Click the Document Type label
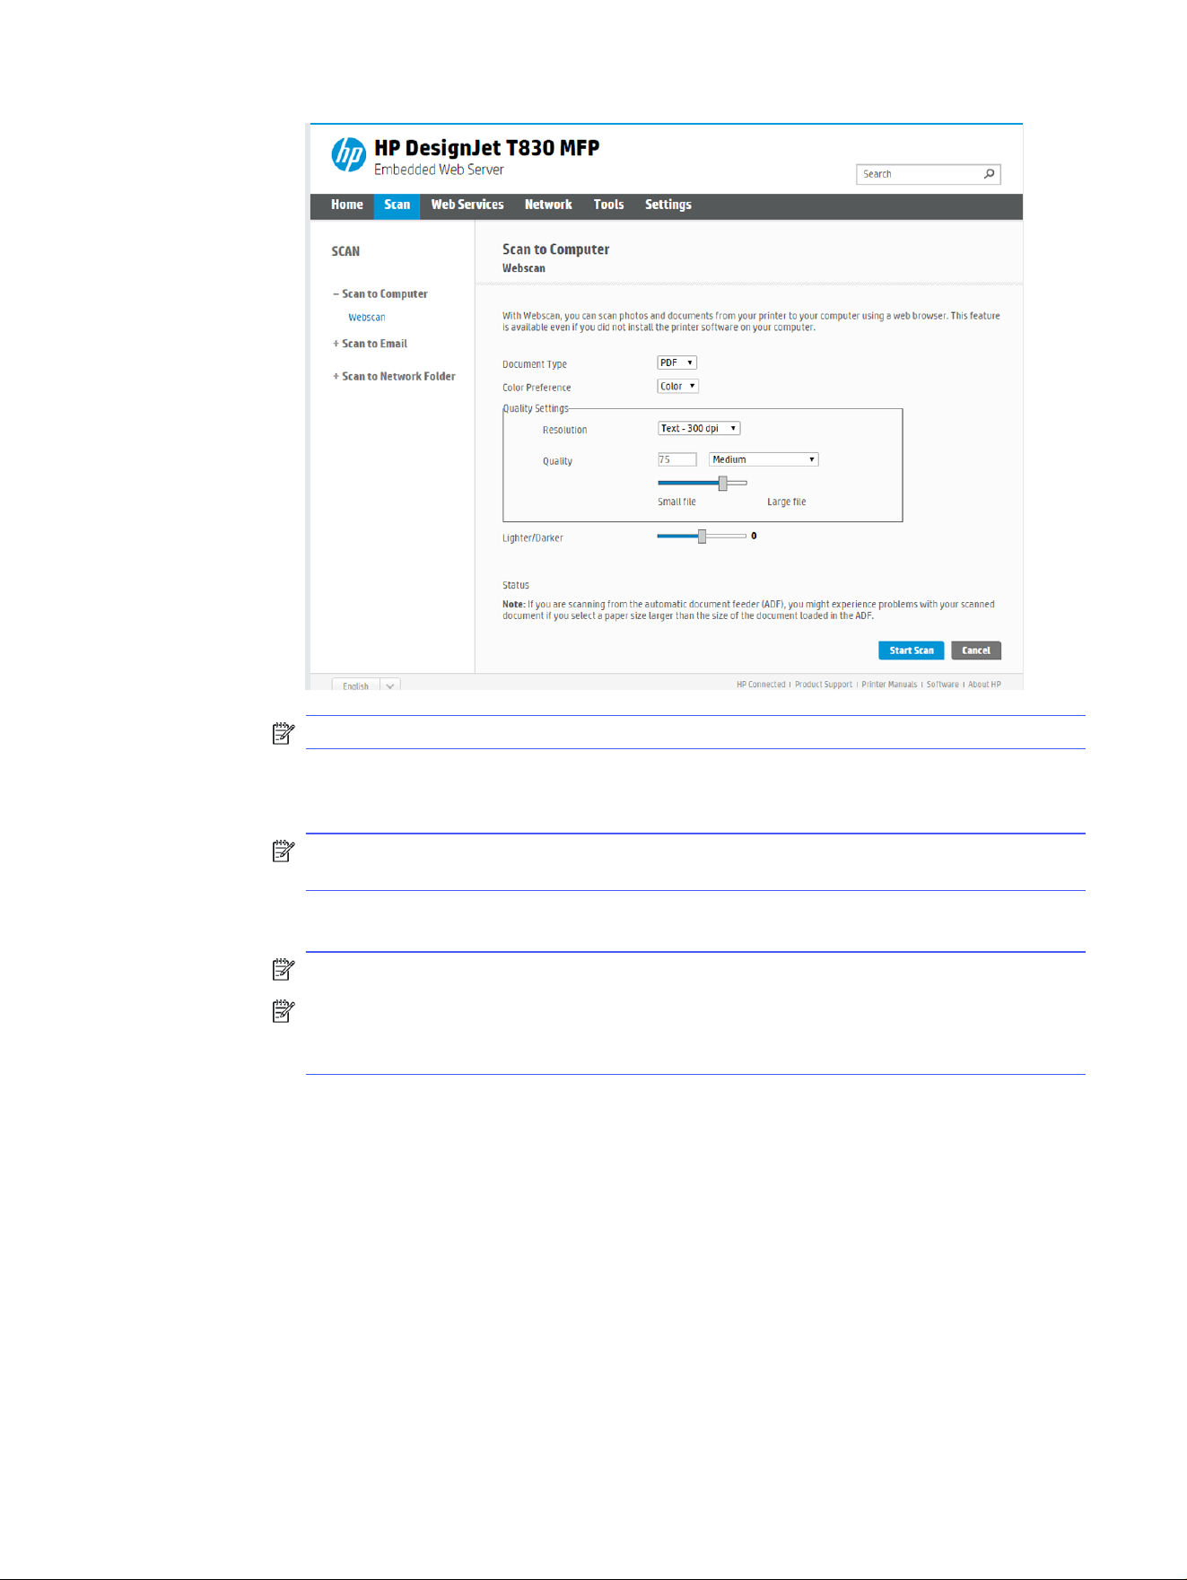 click(x=535, y=364)
